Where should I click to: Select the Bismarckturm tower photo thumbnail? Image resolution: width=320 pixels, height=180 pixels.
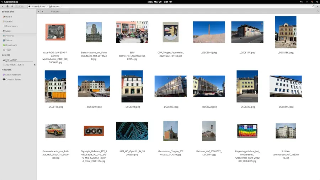94,32
